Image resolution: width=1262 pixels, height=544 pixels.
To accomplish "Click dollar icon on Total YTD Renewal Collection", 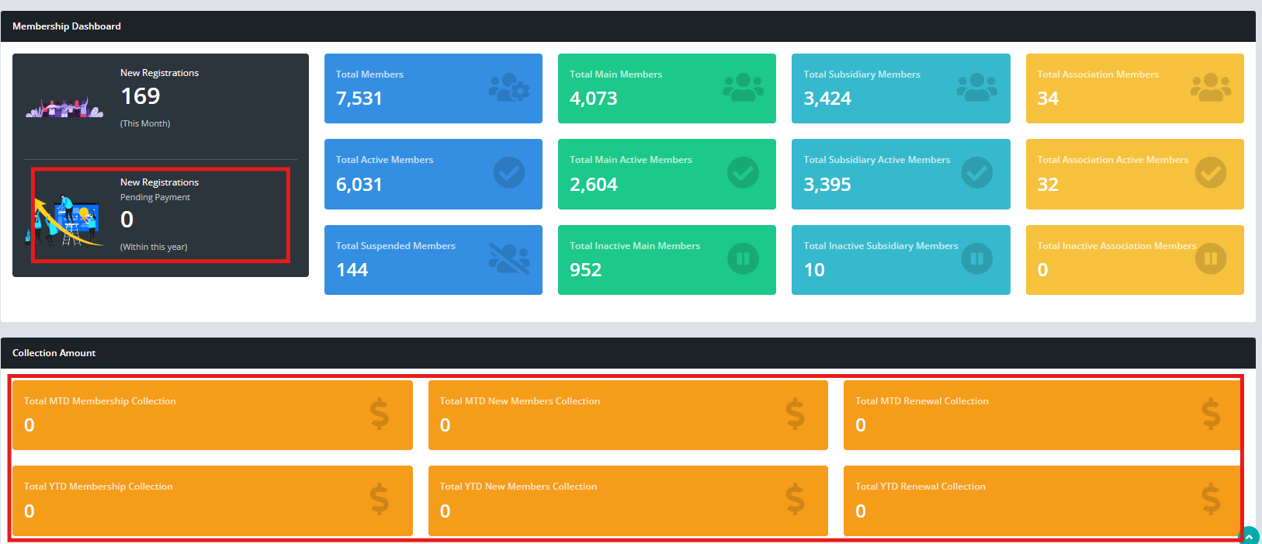I will [x=1211, y=499].
